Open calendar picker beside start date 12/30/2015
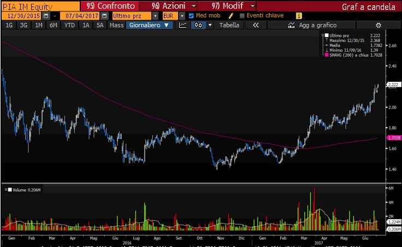The width and height of the screenshot is (402, 247). (47, 16)
